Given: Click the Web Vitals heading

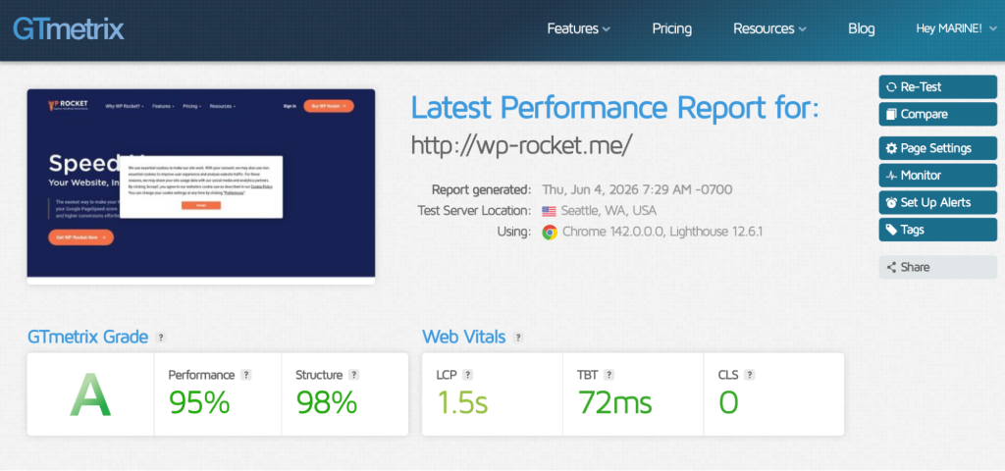Looking at the screenshot, I should click(x=464, y=338).
